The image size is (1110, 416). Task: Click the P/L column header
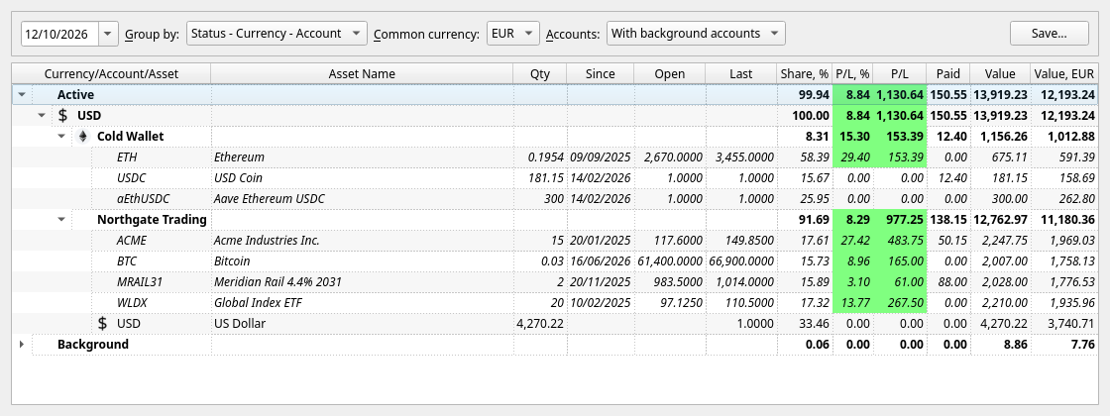coord(900,73)
